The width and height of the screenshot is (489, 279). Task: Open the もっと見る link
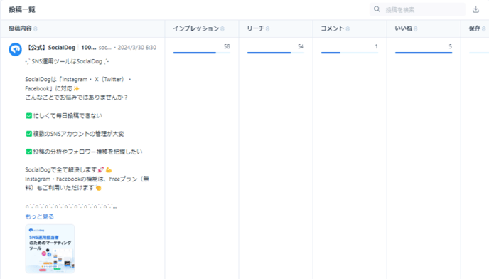click(39, 216)
